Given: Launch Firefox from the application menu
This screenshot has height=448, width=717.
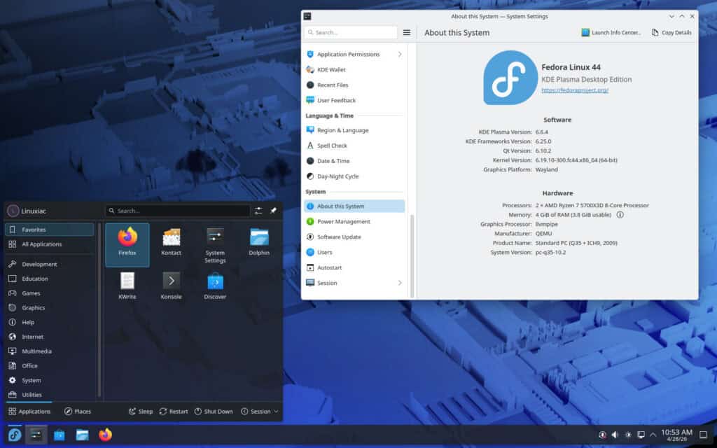Looking at the screenshot, I should pos(127,243).
